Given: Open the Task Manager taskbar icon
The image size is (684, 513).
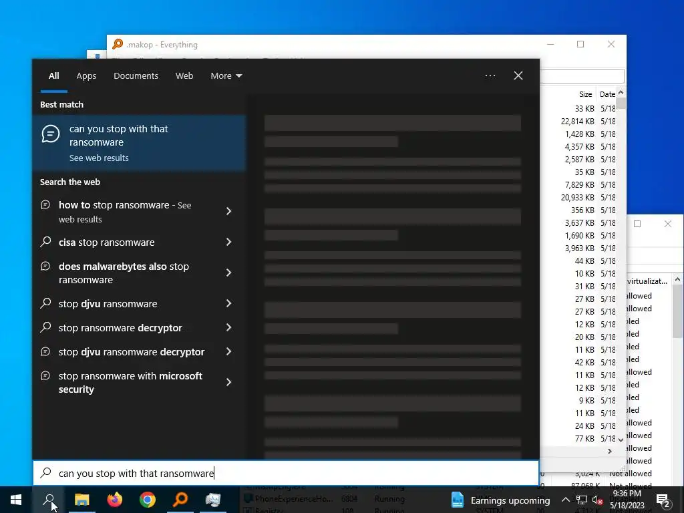Looking at the screenshot, I should pos(213,500).
